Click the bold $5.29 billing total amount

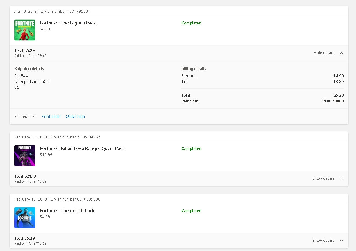[339, 95]
